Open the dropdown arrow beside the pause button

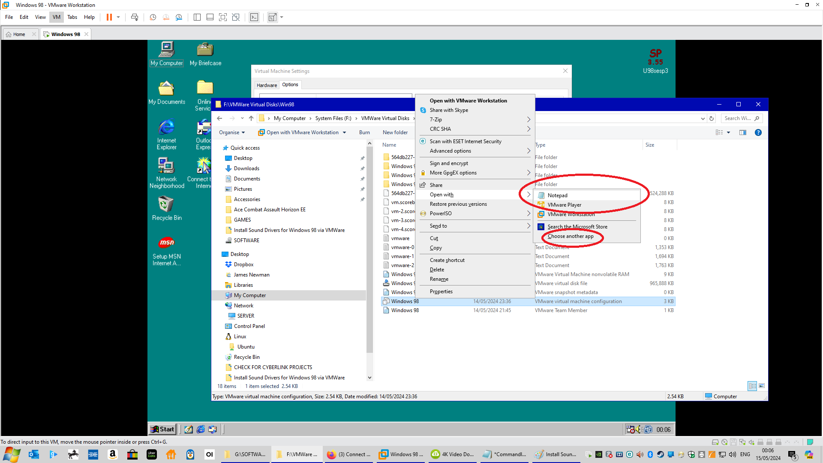click(118, 17)
